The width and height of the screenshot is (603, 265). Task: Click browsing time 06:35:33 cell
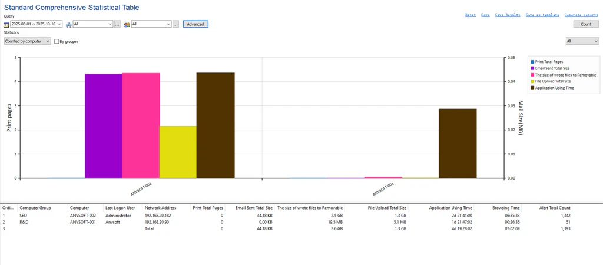tap(512, 216)
